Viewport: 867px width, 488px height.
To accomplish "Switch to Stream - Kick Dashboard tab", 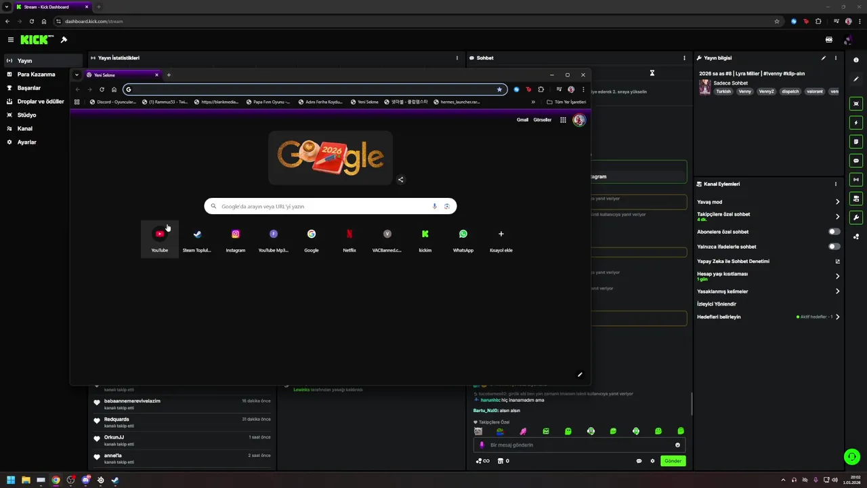I will click(x=53, y=7).
